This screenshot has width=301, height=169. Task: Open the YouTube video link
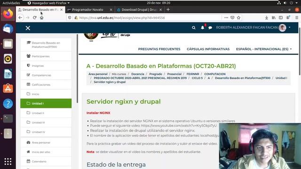click(x=179, y=126)
